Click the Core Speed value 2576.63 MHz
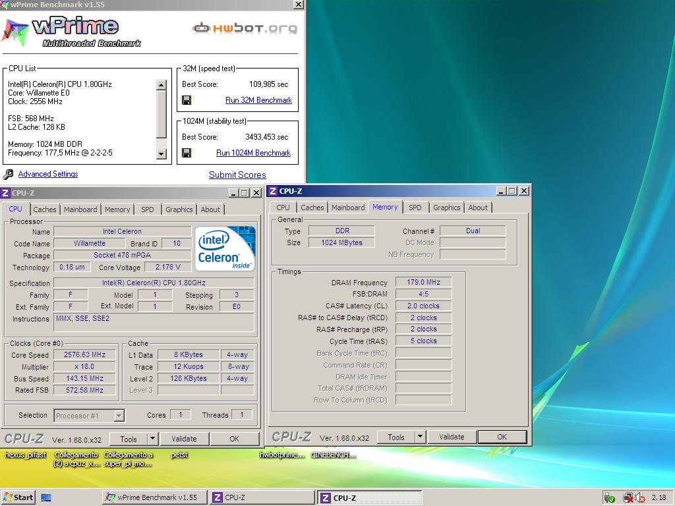 tap(85, 354)
